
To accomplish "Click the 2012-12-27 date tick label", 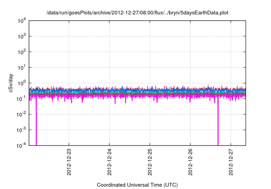I will 231,162.
